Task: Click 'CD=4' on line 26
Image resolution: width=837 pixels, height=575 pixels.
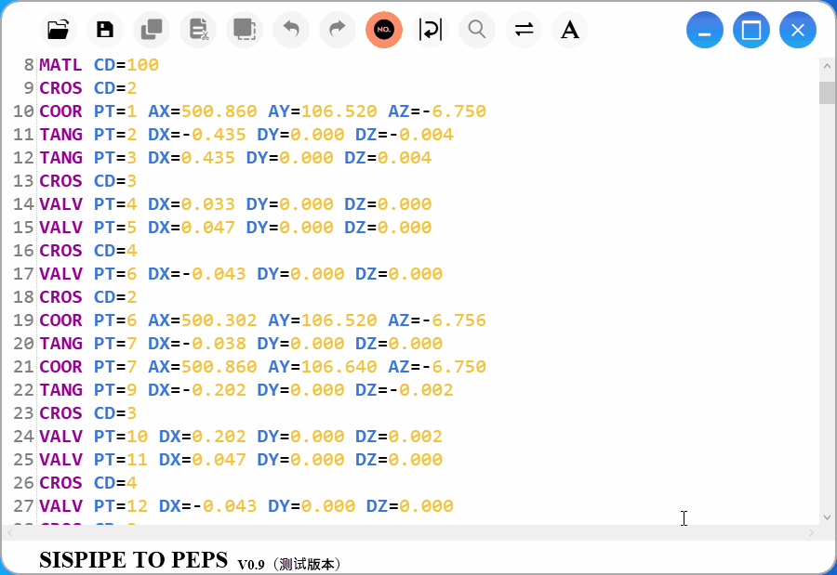Action: pyautogui.click(x=115, y=483)
